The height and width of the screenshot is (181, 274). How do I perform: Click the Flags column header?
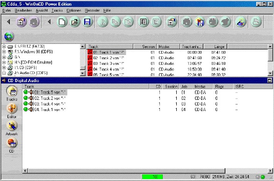(x=223, y=86)
